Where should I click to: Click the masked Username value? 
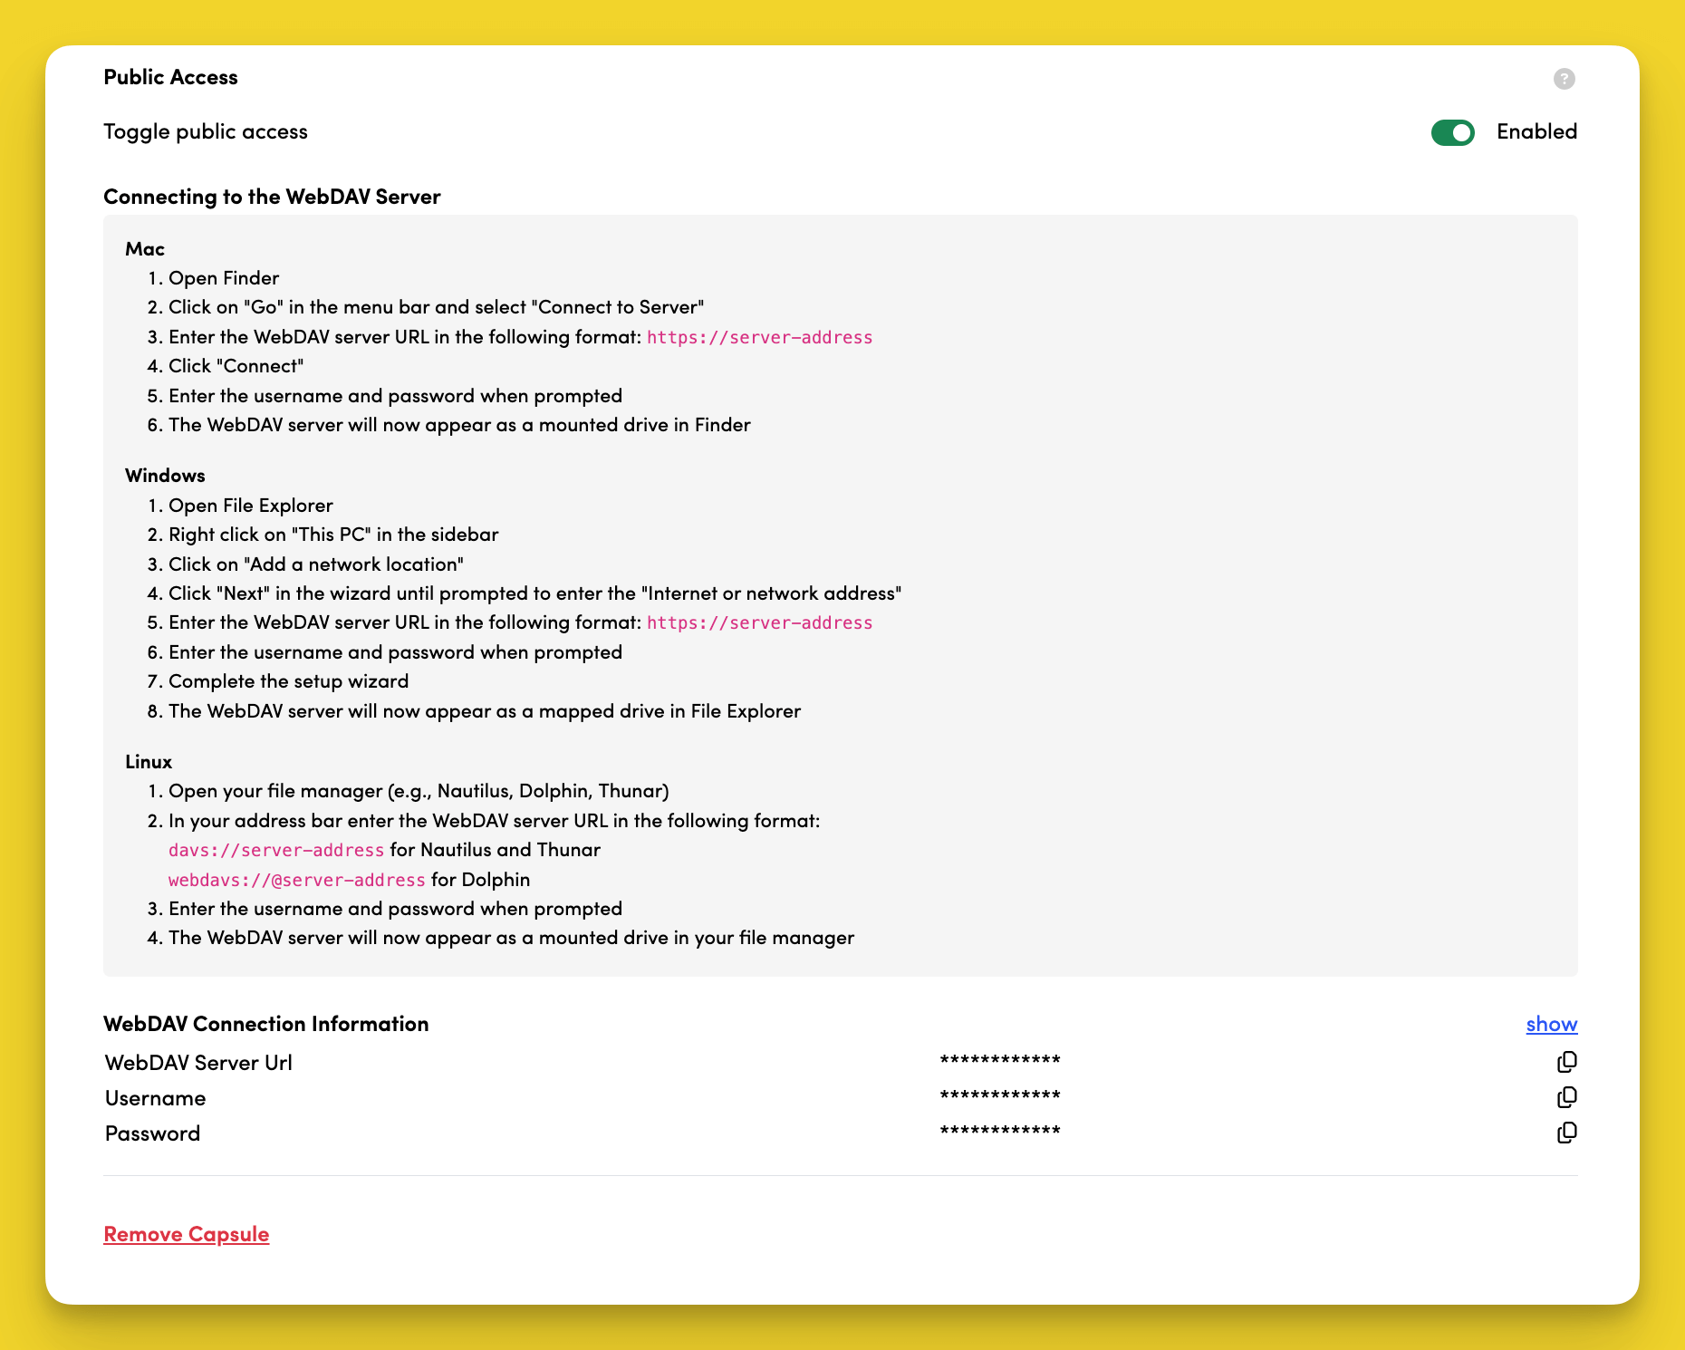[x=999, y=1095]
